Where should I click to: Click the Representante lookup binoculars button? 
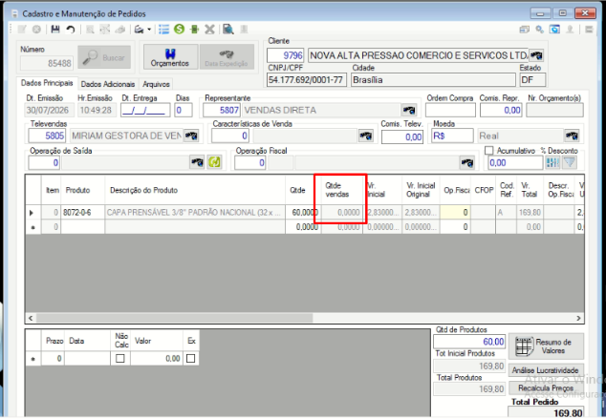[x=409, y=111]
